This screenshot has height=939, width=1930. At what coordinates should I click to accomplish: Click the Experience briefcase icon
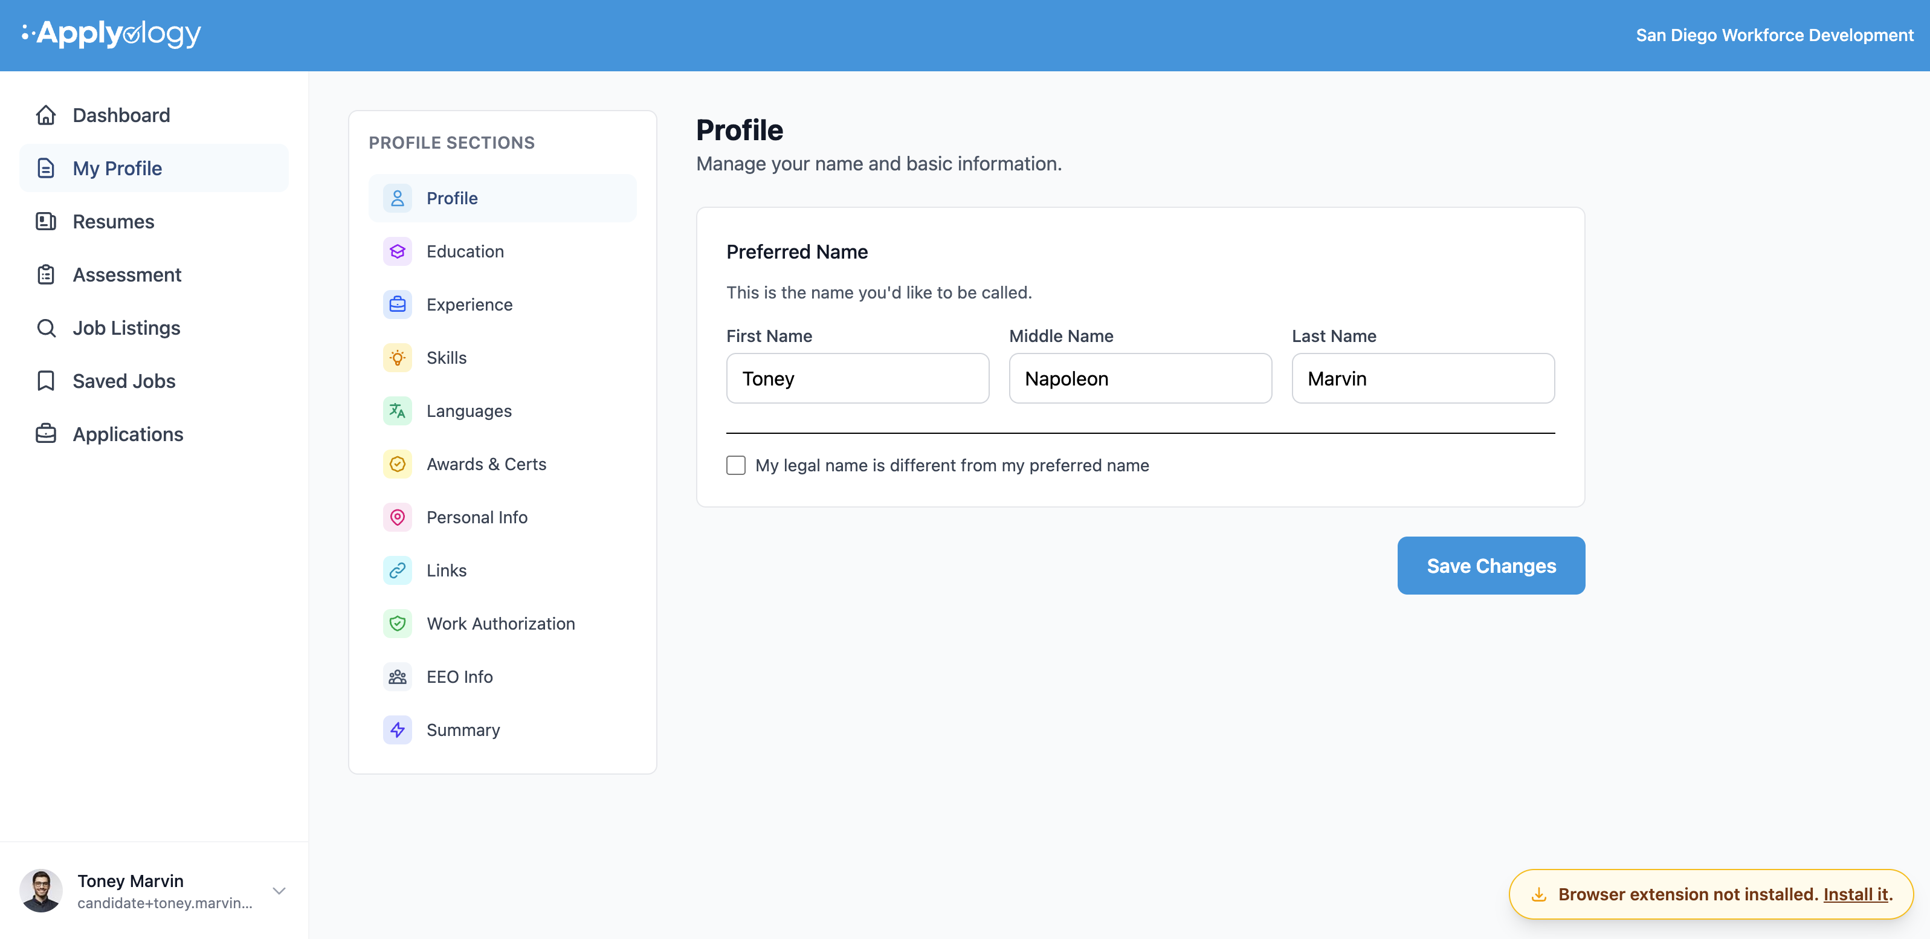click(397, 305)
